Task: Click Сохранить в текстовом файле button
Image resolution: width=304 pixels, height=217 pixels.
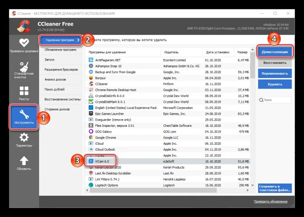Action: click(x=275, y=188)
